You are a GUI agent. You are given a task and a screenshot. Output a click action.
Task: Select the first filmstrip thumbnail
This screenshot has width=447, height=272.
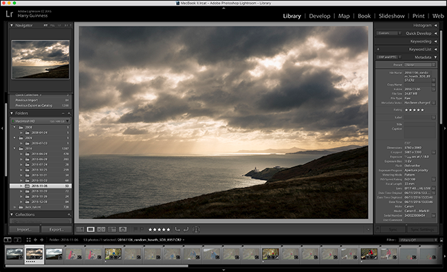(x=14, y=253)
